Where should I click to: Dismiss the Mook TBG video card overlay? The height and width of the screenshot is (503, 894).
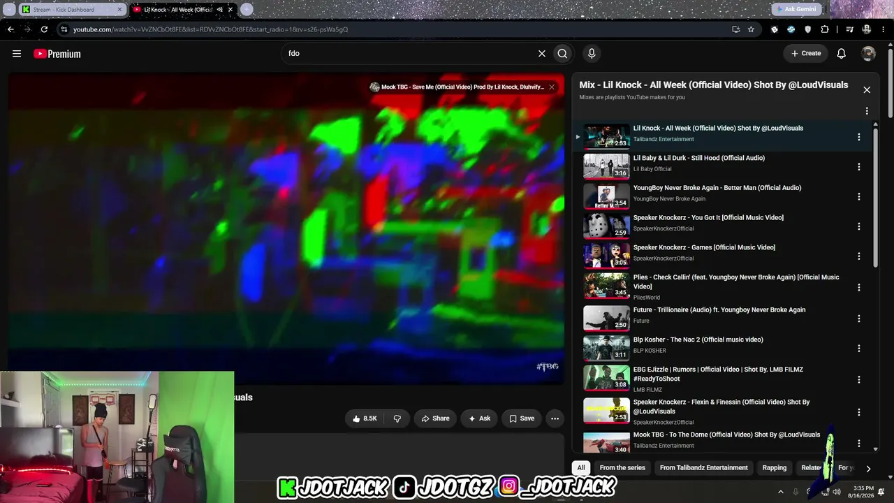(x=552, y=87)
